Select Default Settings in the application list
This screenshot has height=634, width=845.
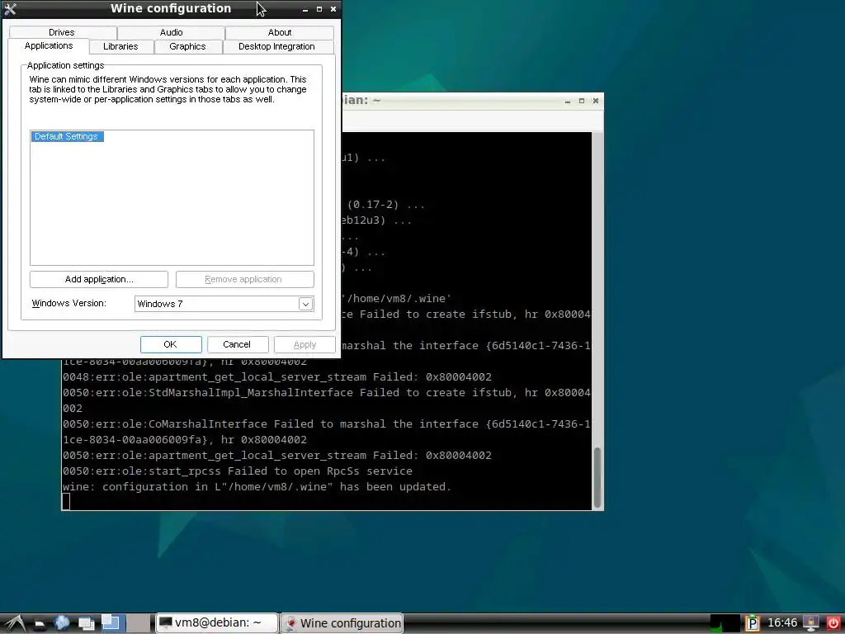(x=66, y=136)
